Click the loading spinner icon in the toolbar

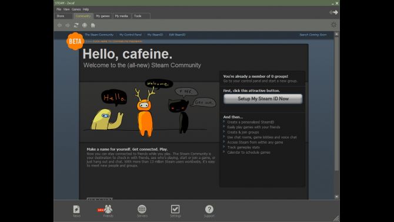click(333, 25)
